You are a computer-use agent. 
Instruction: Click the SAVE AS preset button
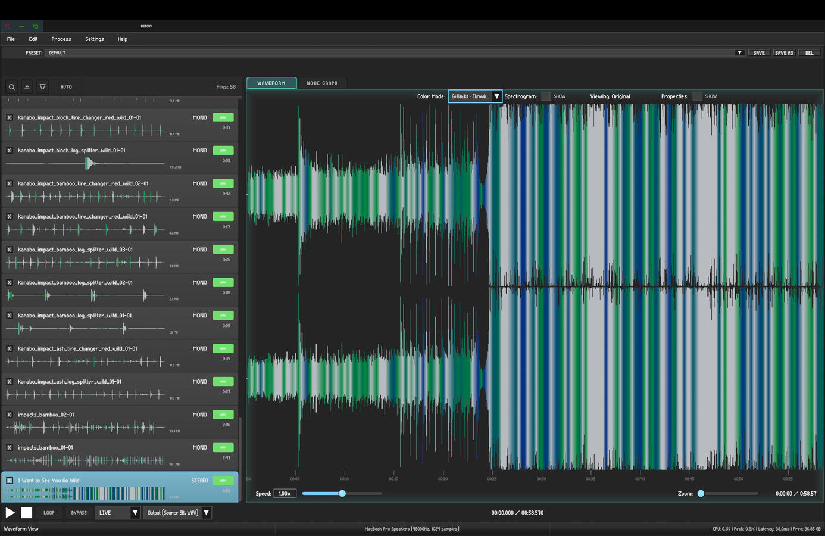[783, 53]
